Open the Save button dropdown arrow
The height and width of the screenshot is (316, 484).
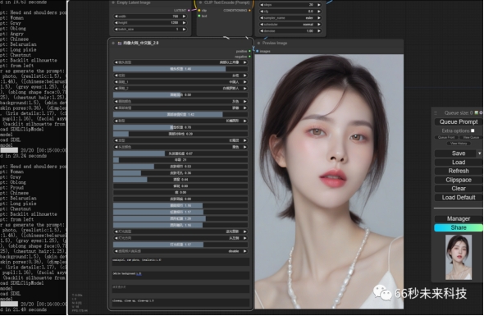(479, 153)
